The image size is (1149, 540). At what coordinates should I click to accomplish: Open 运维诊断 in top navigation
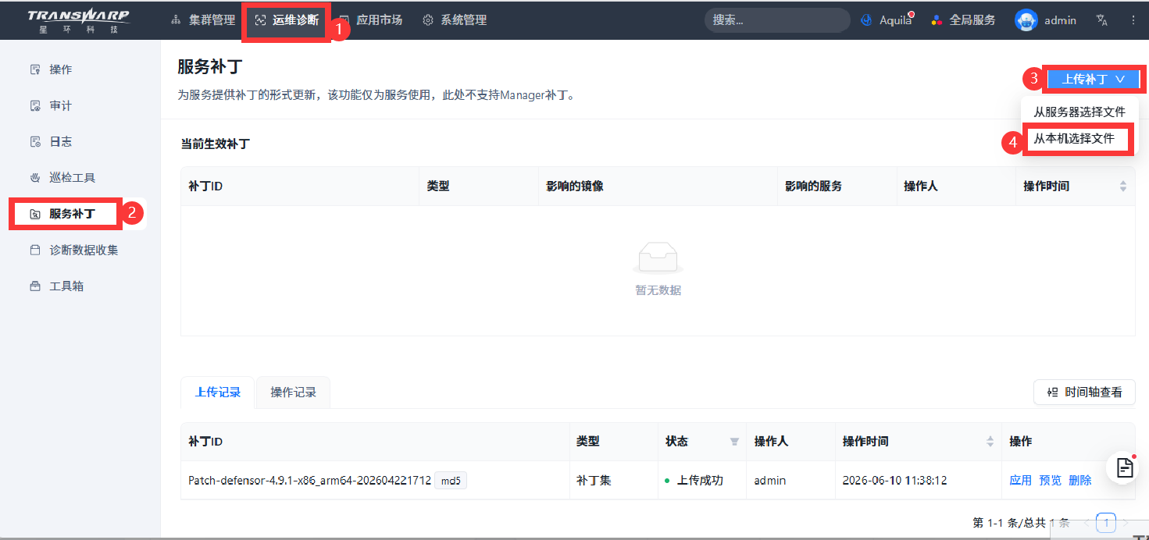click(287, 20)
